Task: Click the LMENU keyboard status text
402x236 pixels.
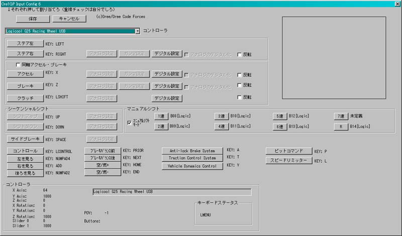Action: pos(206,215)
